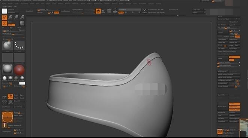Image resolution: width=248 pixels, height=138 pixels.
Task: Open the Transform menu
Action: tap(143, 4)
